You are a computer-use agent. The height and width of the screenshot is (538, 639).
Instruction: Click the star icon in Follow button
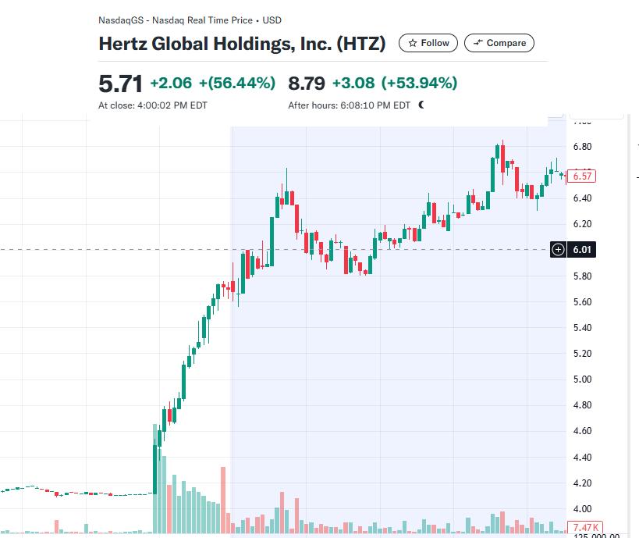click(x=412, y=43)
